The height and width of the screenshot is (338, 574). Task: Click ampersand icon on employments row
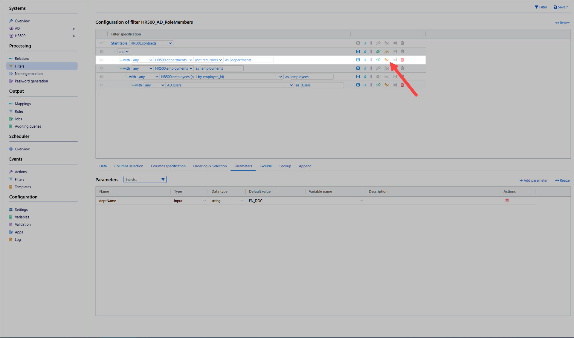(x=365, y=68)
